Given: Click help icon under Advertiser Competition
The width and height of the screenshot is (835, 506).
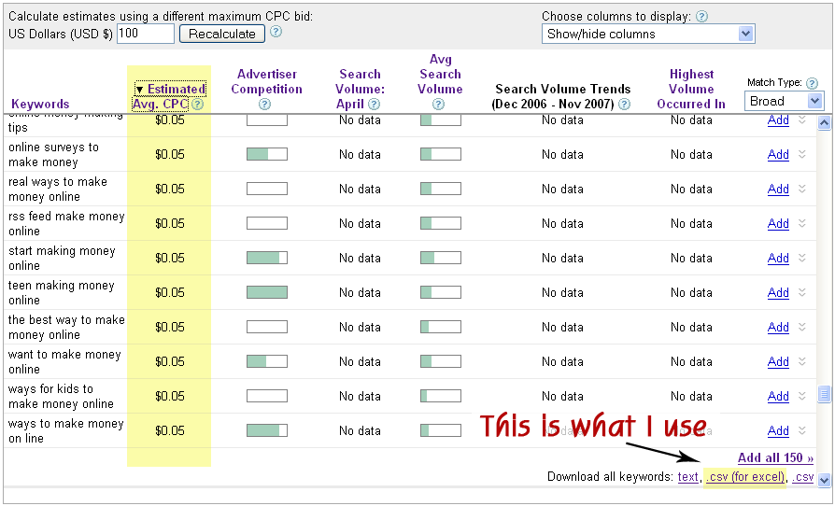Looking at the screenshot, I should tap(264, 105).
